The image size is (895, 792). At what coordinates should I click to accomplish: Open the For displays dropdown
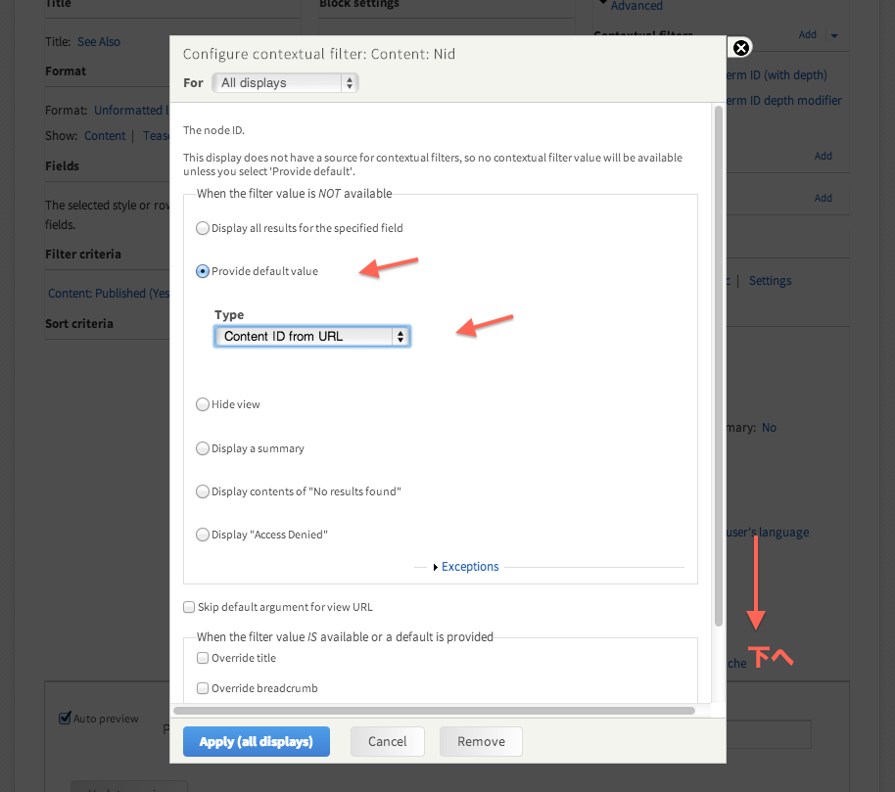point(285,83)
